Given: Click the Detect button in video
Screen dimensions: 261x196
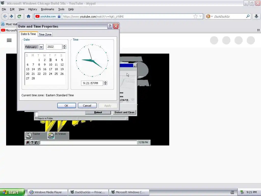Looking at the screenshot, I should (x=98, y=113).
